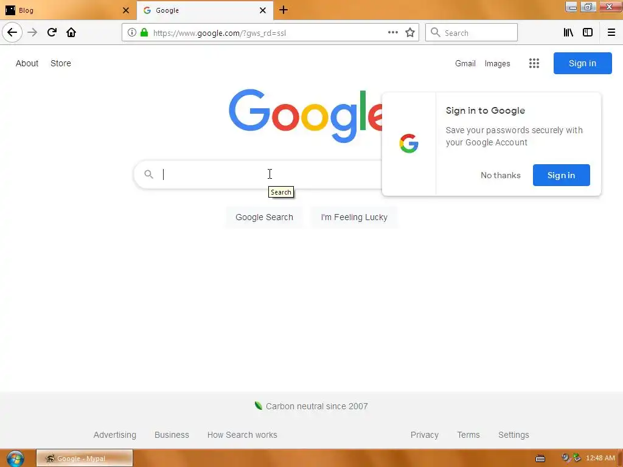
Task: Click the green secure connection padlock
Action: (144, 33)
